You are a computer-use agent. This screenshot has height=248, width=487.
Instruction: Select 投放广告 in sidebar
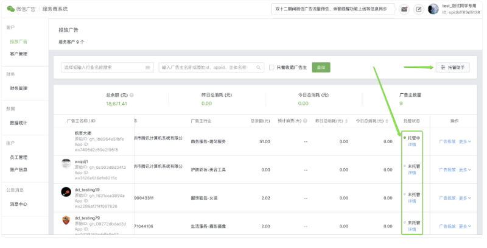(x=19, y=41)
